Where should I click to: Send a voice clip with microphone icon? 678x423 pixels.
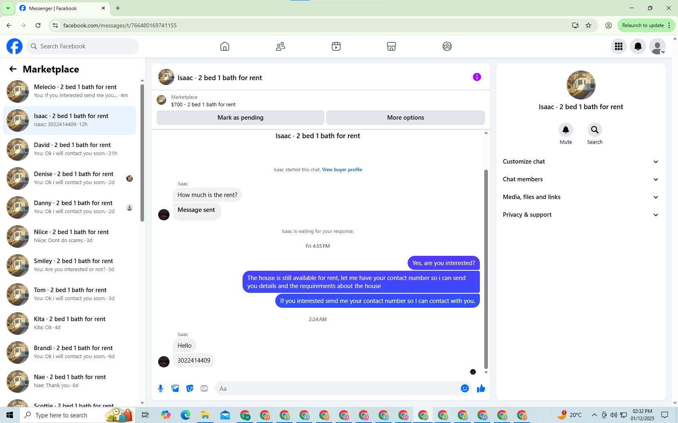161,388
